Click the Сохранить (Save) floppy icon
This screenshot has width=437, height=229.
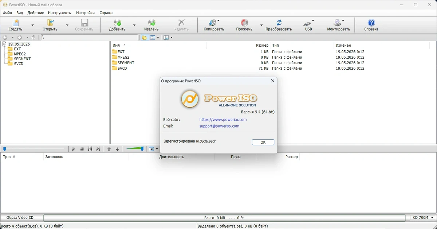pos(84,23)
